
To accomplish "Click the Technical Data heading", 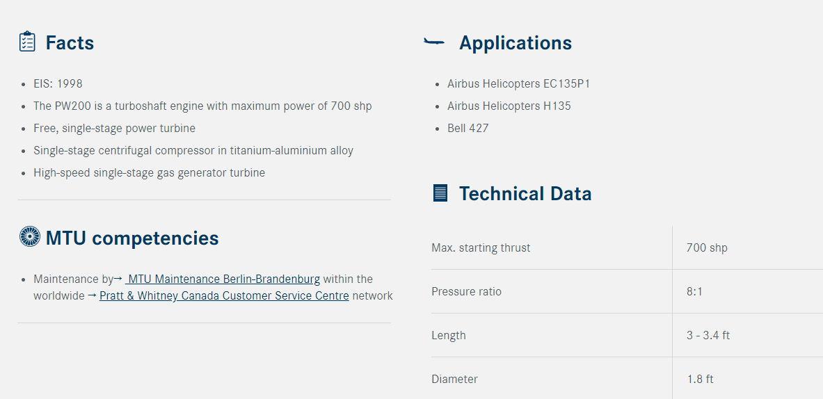I will (525, 193).
